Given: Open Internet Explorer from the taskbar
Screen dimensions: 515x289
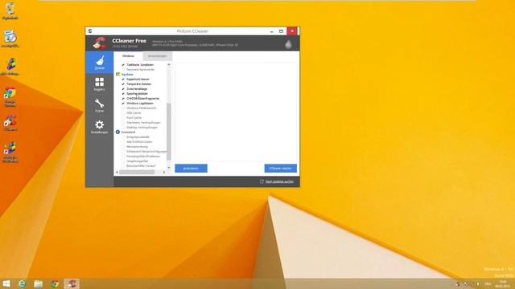Looking at the screenshot, I should point(22,283).
